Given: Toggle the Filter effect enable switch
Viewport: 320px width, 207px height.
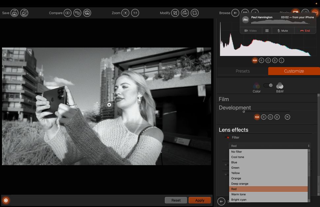Looking at the screenshot, I should click(x=227, y=137).
